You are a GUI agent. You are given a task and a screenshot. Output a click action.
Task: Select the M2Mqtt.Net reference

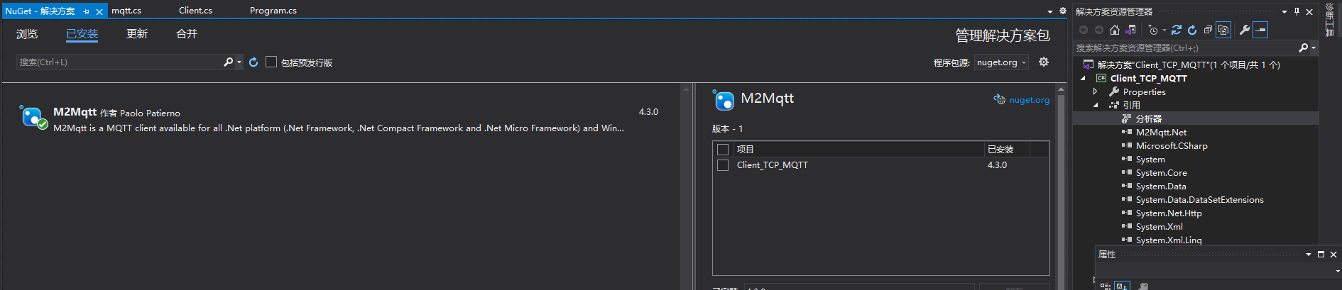coord(1161,132)
